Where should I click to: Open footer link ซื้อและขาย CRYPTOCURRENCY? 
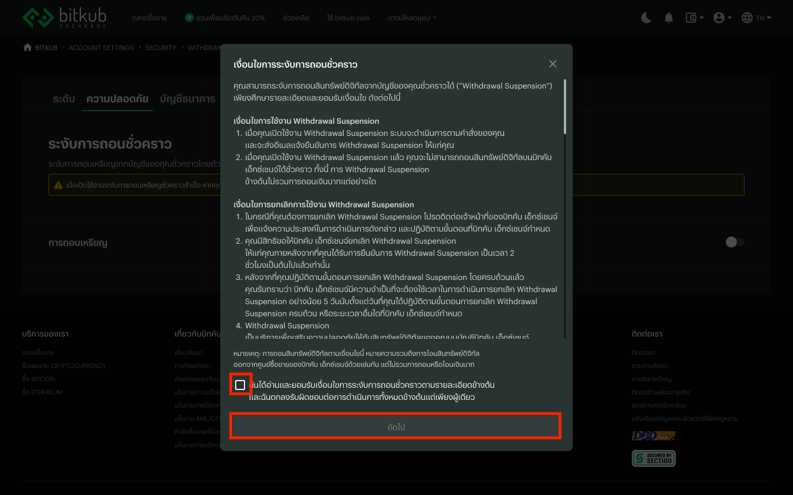pyautogui.click(x=64, y=366)
